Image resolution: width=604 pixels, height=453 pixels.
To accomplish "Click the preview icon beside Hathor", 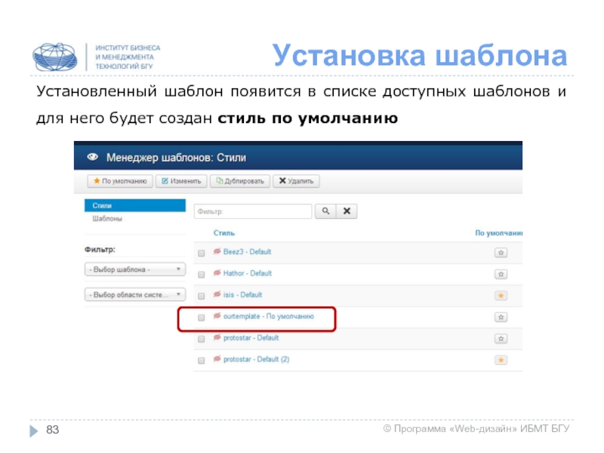I will [217, 273].
